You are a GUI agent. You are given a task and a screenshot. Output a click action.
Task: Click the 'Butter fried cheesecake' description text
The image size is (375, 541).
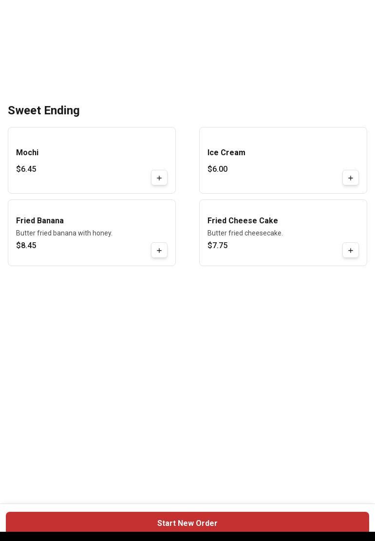245,234
